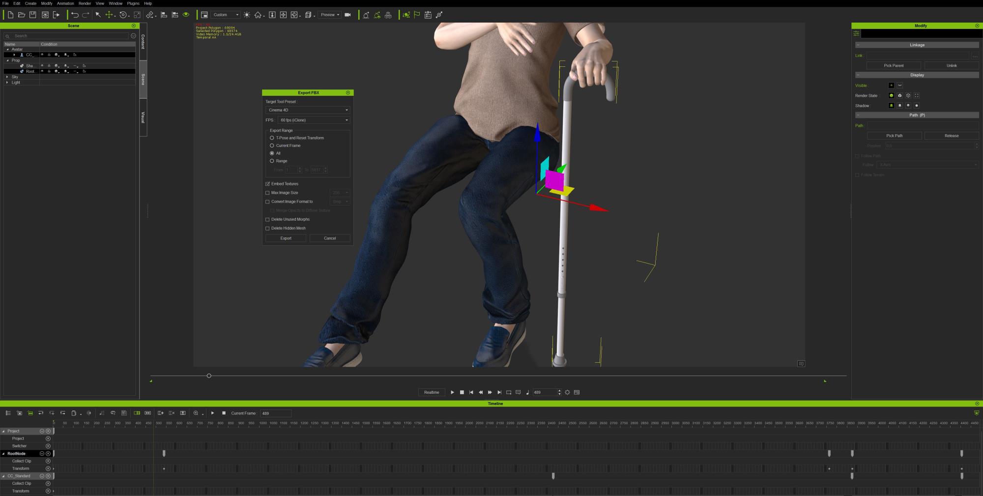
Task: Undo the last action
Action: [75, 15]
